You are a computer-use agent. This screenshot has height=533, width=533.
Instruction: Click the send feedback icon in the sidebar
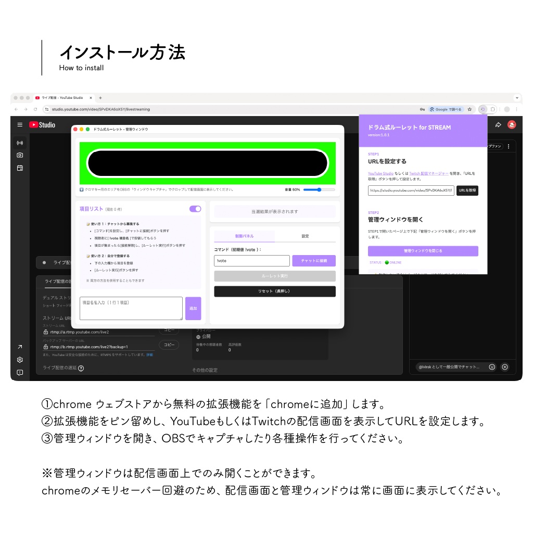pyautogui.click(x=19, y=372)
